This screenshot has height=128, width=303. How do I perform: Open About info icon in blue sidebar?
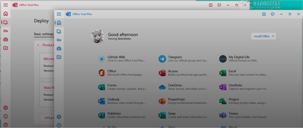click(59, 125)
